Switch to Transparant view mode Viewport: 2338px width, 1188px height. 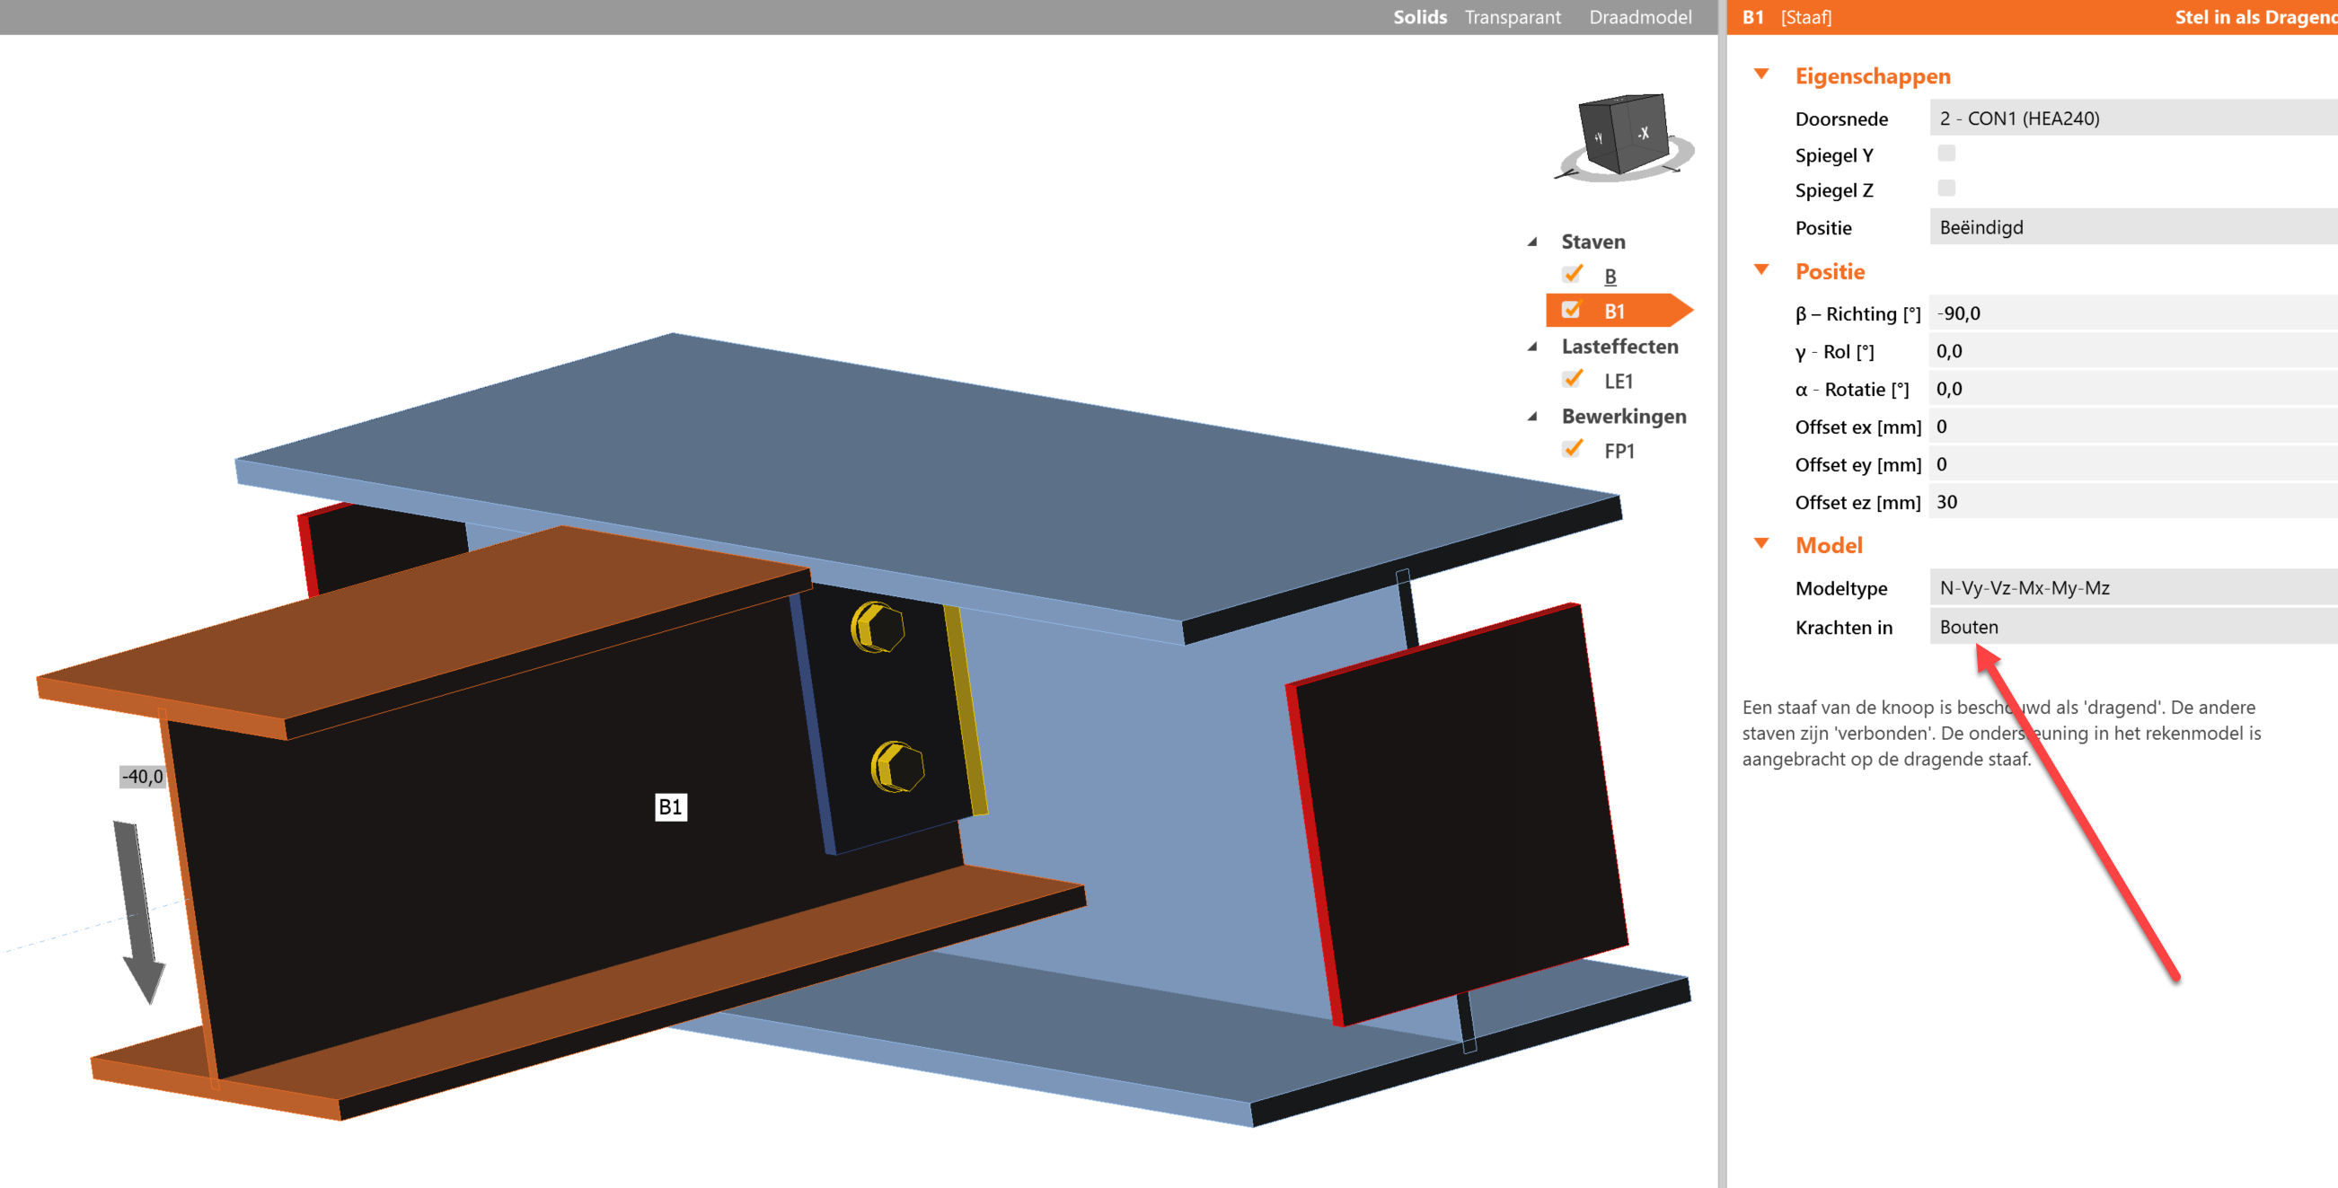tap(1512, 17)
